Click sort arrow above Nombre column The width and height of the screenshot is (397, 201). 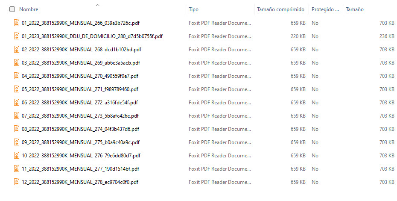[x=97, y=5]
